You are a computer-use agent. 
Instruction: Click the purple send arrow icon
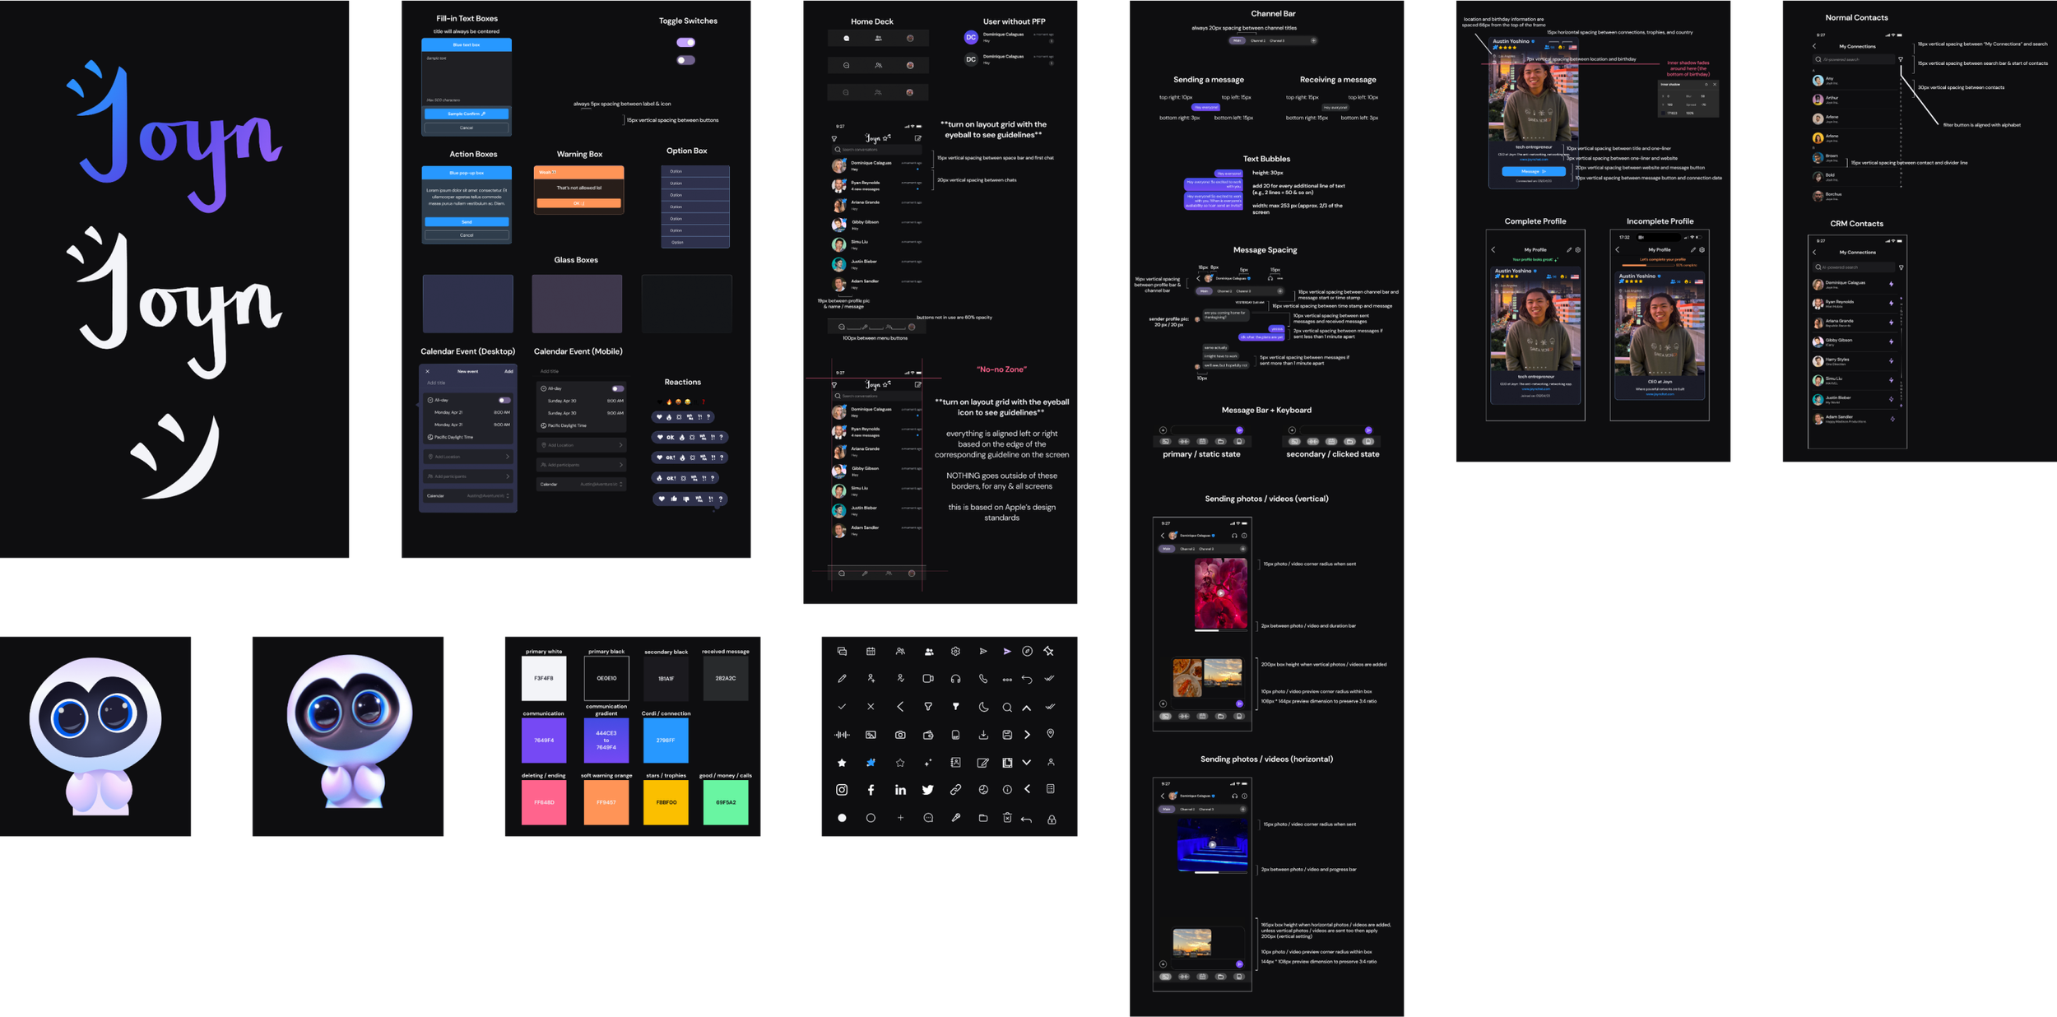point(1007,652)
